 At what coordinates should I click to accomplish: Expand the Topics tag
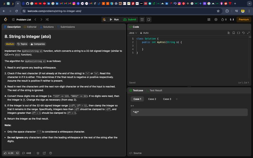(22, 44)
